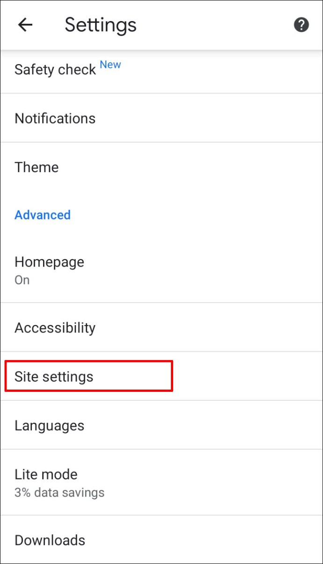Choose the Languages entry
The width and height of the screenshot is (323, 564).
pyautogui.click(x=49, y=426)
